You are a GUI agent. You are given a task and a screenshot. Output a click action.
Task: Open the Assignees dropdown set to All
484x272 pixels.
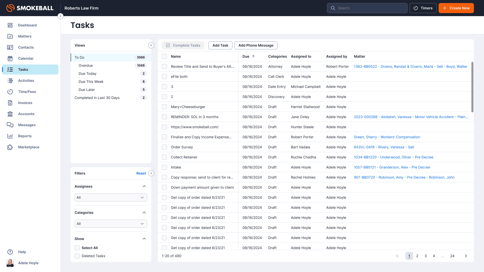(x=111, y=197)
